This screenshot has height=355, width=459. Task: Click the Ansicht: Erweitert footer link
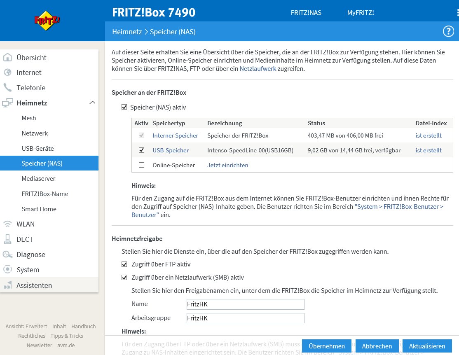[26, 326]
